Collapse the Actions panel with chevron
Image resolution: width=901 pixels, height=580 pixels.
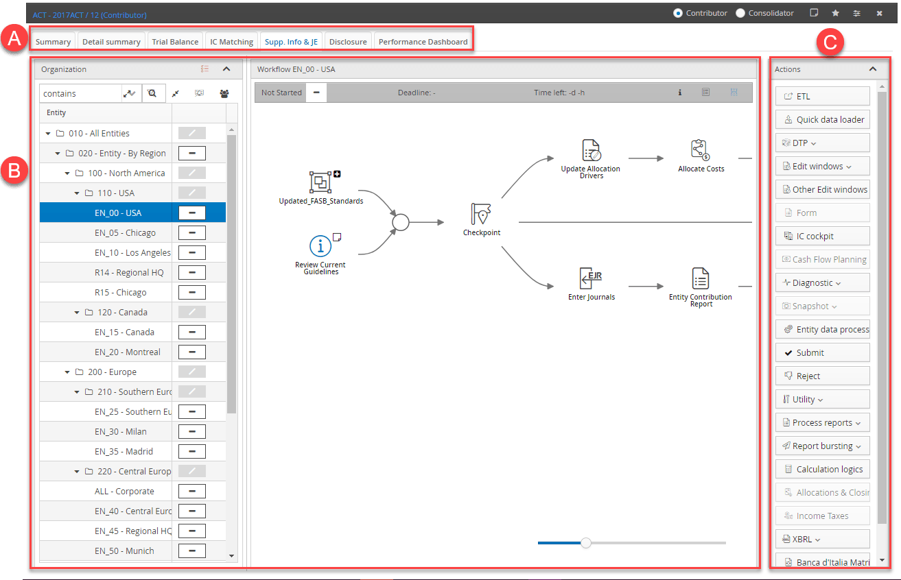873,69
